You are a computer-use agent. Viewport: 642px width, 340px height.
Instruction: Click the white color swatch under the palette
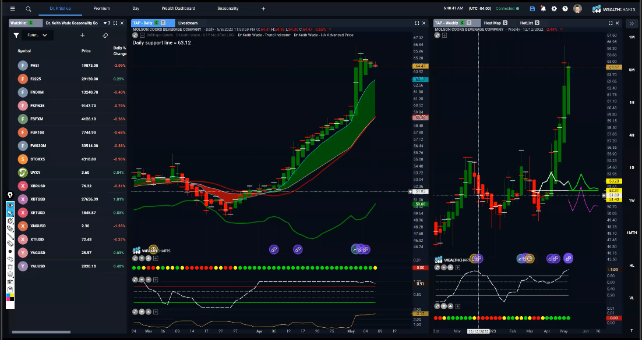click(x=10, y=304)
